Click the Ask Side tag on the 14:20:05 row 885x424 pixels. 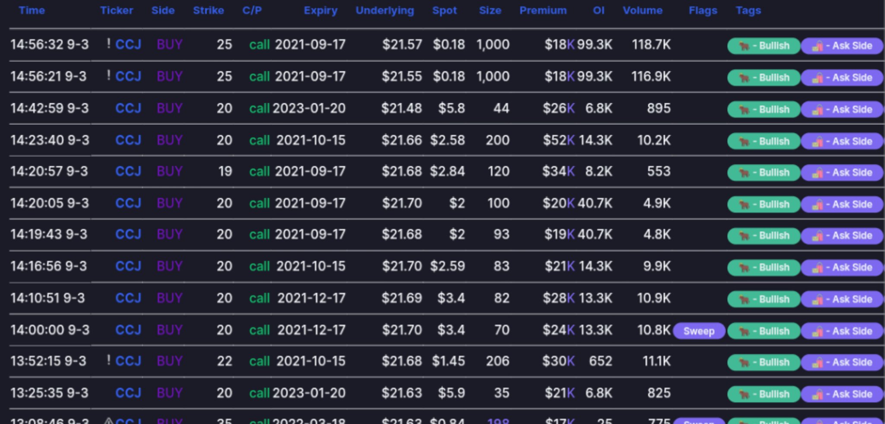point(842,204)
